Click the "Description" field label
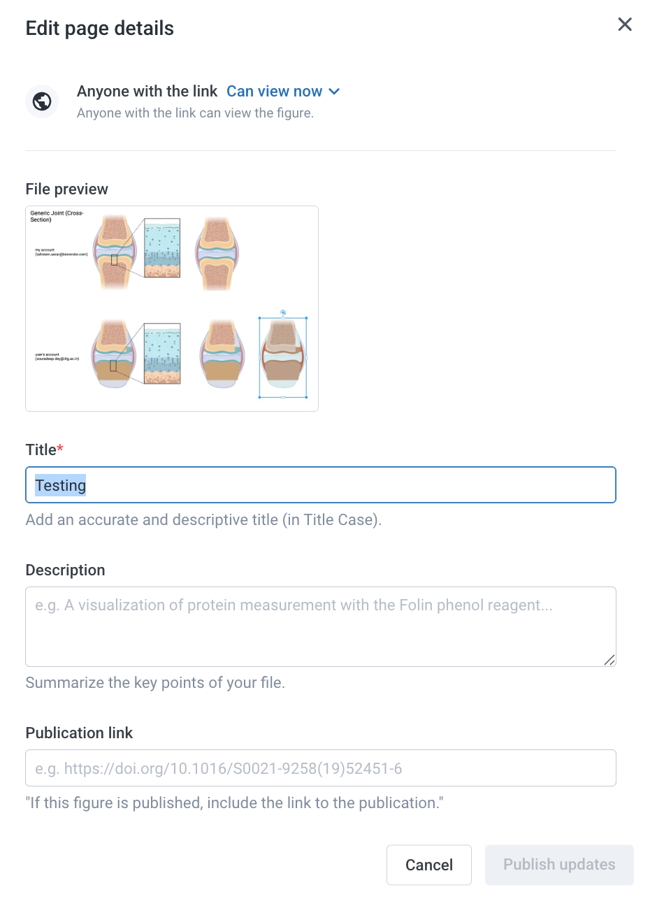This screenshot has height=899, width=650. pyautogui.click(x=65, y=570)
